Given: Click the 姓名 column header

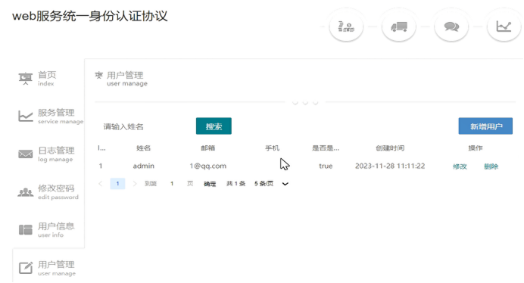Looking at the screenshot, I should coord(143,148).
